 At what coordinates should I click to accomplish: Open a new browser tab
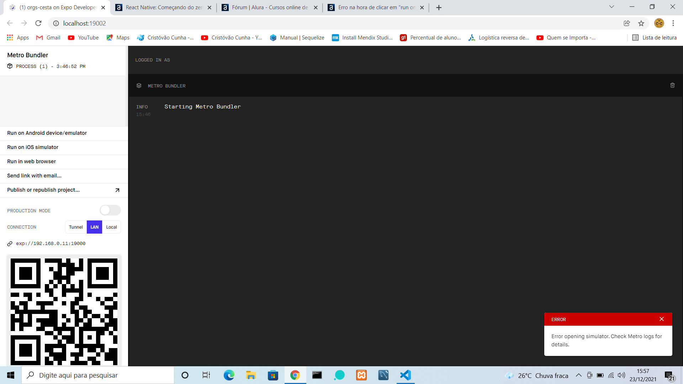coord(439,7)
